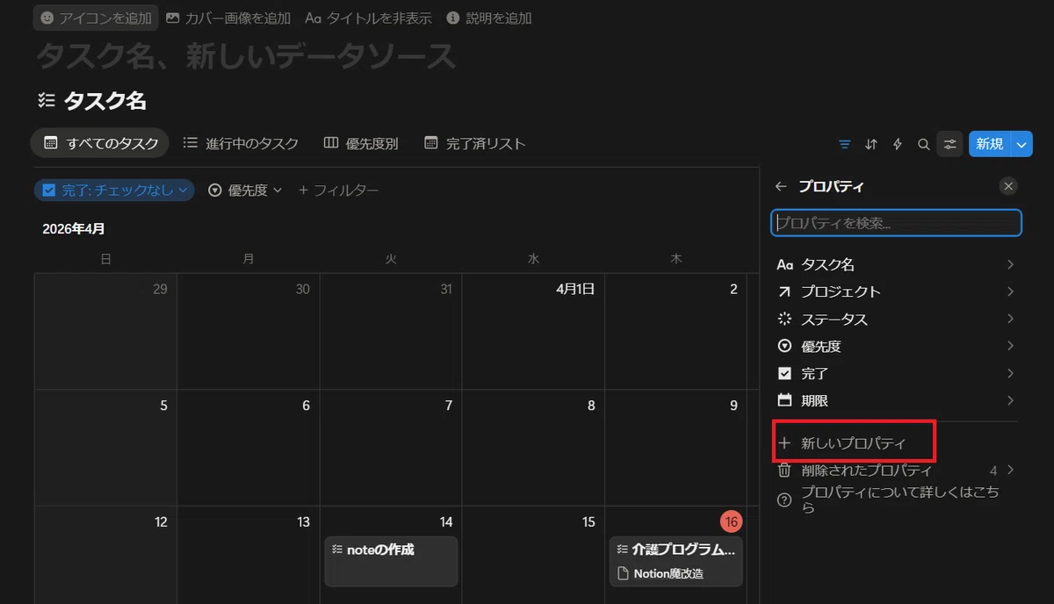Click 新しいプロパティ to add a property

coord(854,442)
